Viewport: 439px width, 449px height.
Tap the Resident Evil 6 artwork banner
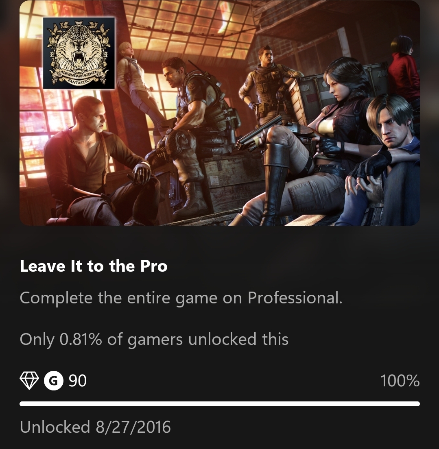coord(220,113)
